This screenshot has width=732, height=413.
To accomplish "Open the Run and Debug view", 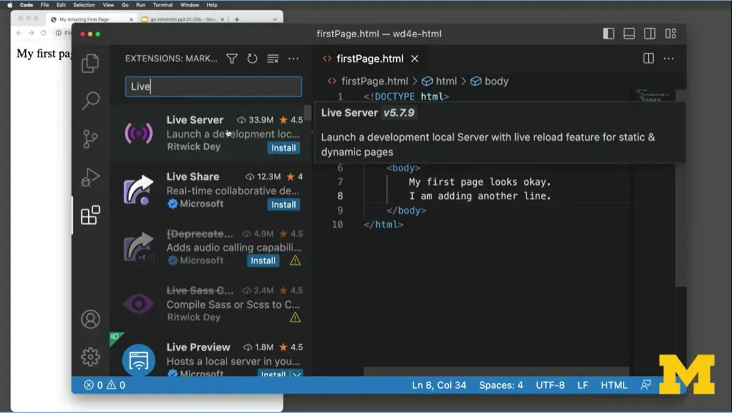I will tap(91, 176).
